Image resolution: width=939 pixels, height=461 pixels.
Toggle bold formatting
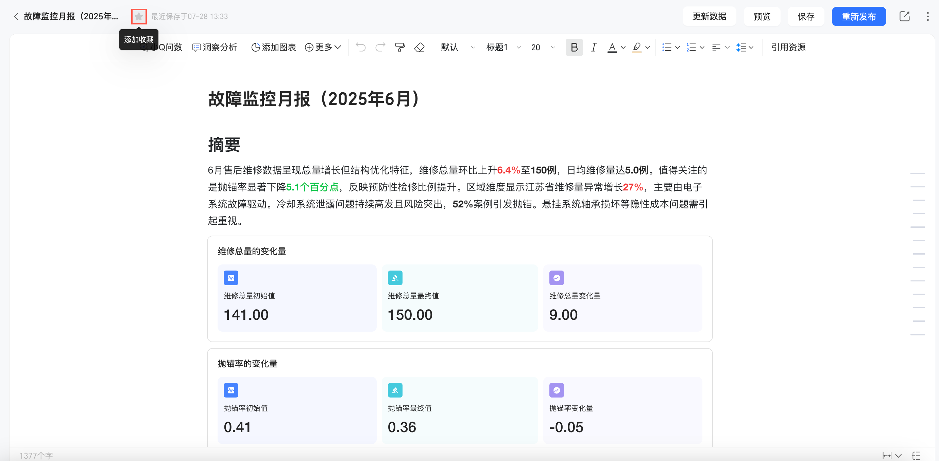click(x=574, y=47)
